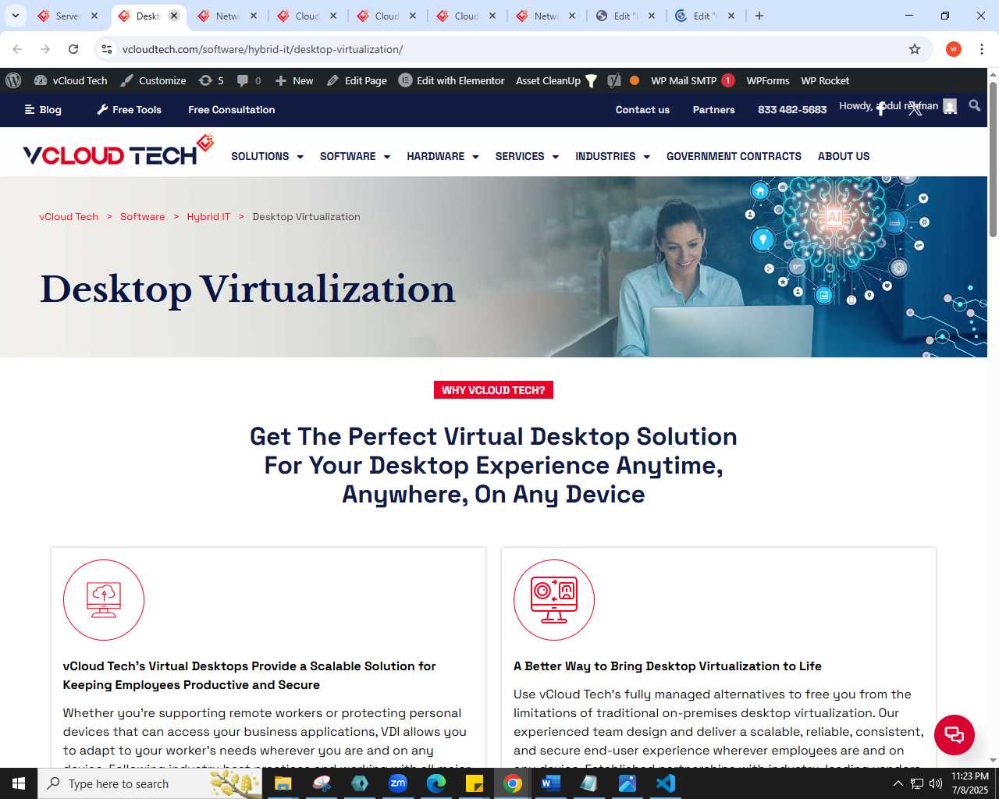The height and width of the screenshot is (799, 999).
Task: Click Edit Page in admin bar
Action: click(x=357, y=80)
